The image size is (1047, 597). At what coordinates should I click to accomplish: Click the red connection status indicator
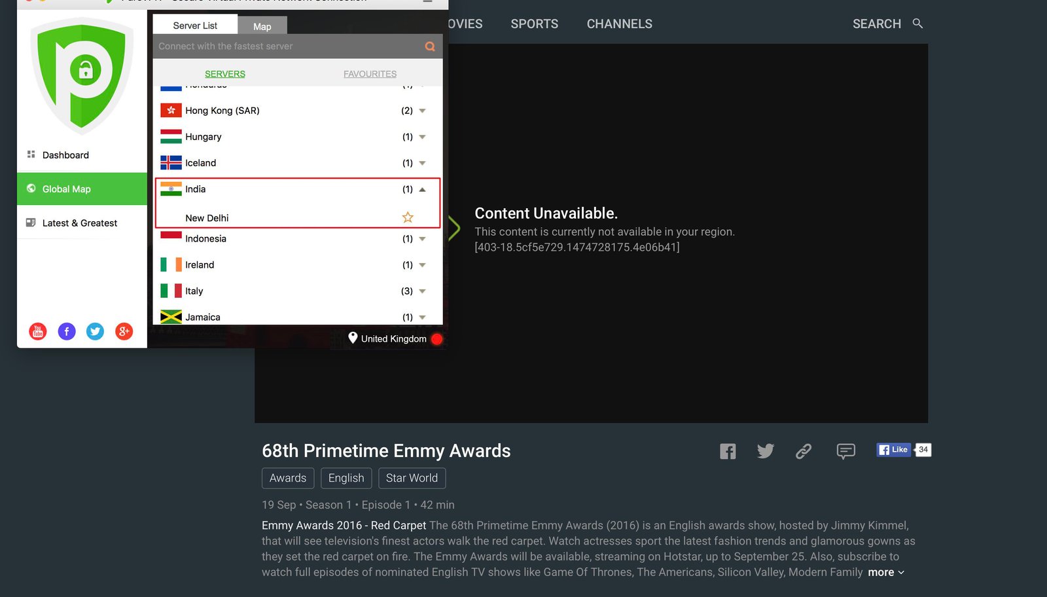coord(437,338)
